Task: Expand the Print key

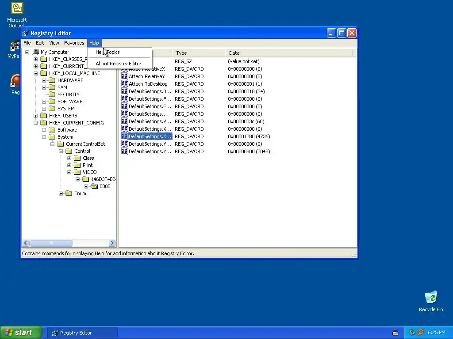Action: (69, 165)
